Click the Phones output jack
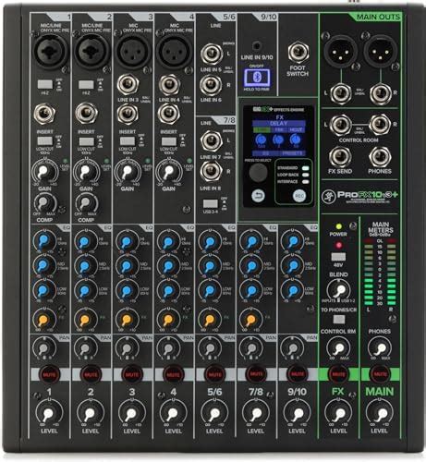Viewport: 426px width, 462px height. [x=380, y=157]
